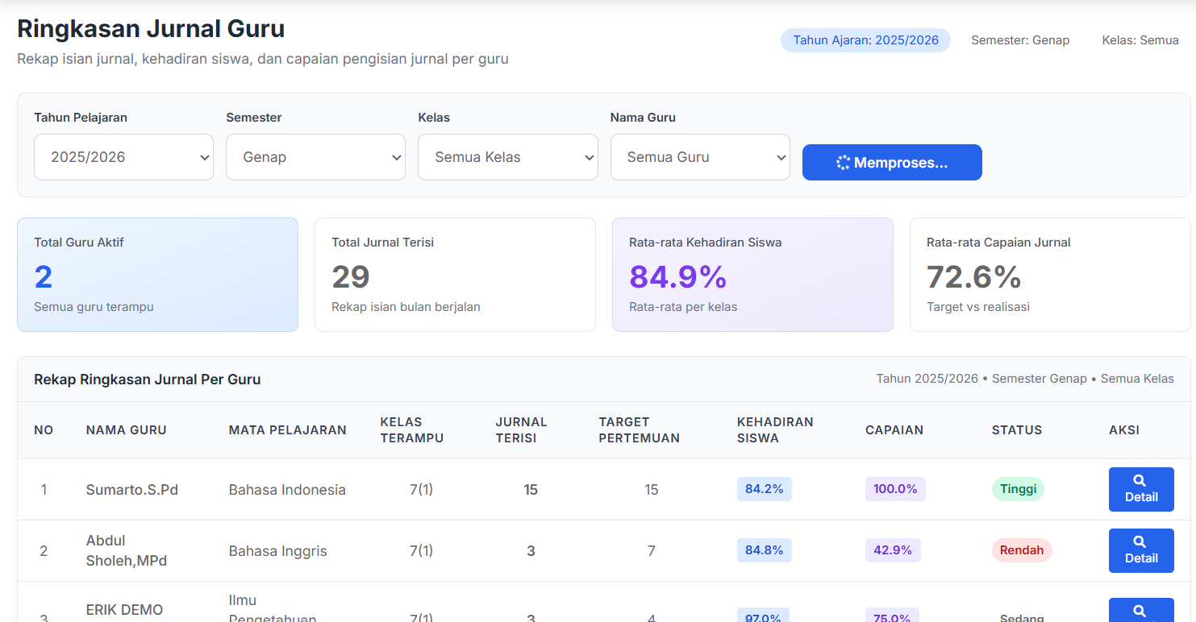The image size is (1196, 622).
Task: Click the 100.0% capaian badge
Action: pos(895,489)
